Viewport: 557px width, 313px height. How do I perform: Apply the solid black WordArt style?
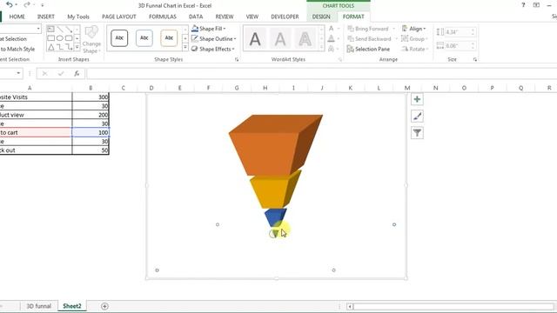(x=255, y=38)
